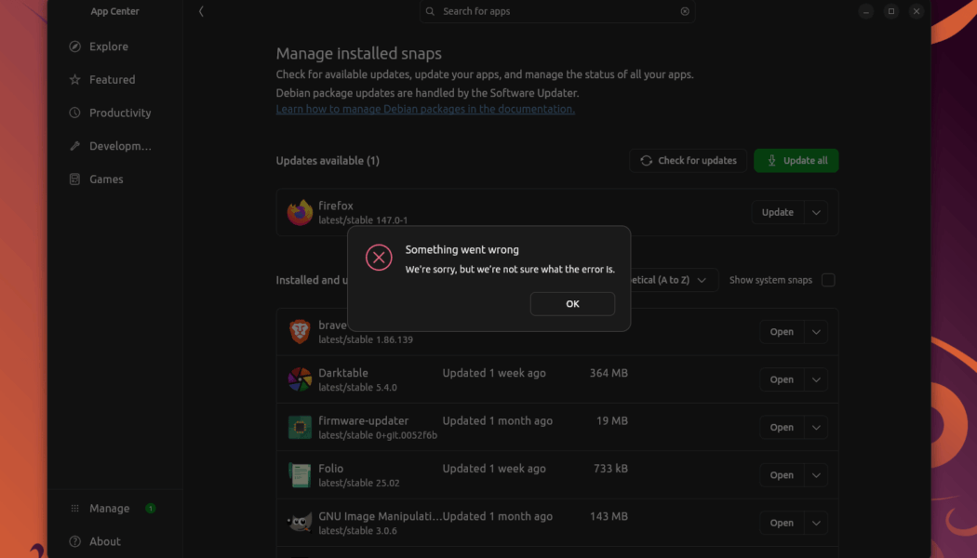Viewport: 977px width, 558px height.
Task: Clear search with the X icon
Action: (x=685, y=11)
